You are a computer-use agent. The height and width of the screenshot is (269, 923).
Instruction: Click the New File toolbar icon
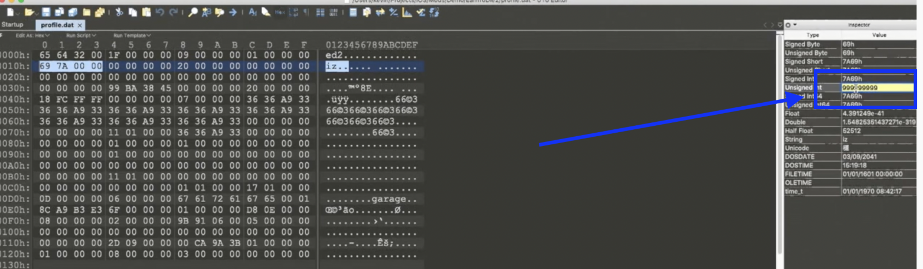click(x=10, y=12)
